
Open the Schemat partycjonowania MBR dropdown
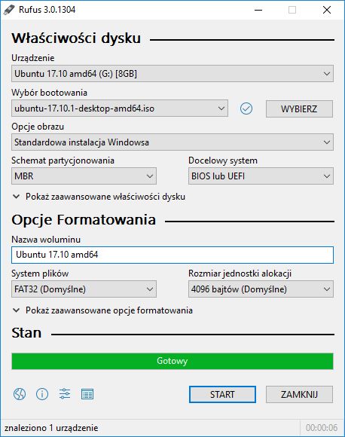(84, 176)
